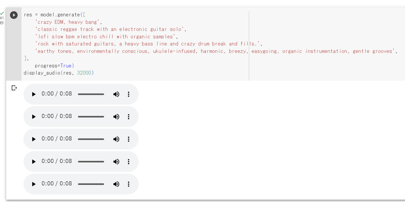Mute the fourth audio player
The height and width of the screenshot is (202, 405).
point(116,162)
